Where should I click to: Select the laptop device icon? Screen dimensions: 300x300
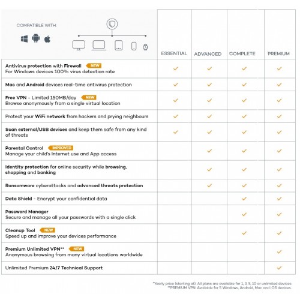click(x=99, y=45)
